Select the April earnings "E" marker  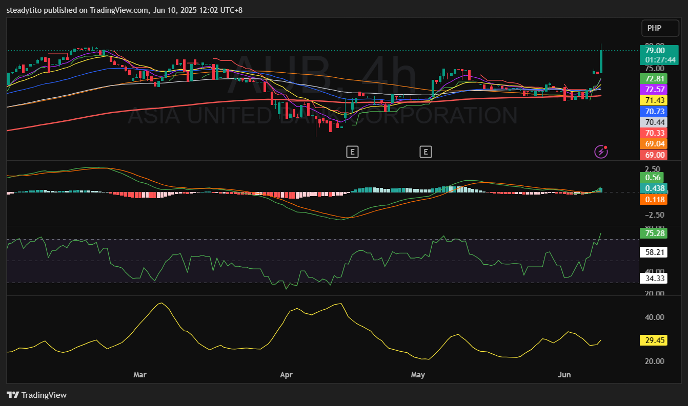[x=352, y=152]
